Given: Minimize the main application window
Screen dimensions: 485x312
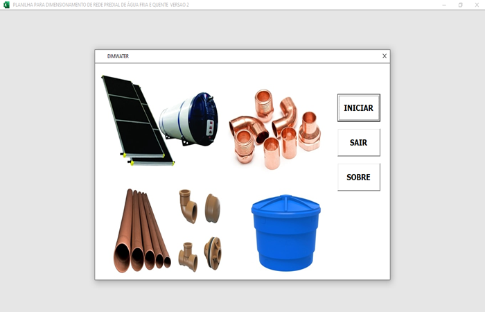Looking at the screenshot, I should coord(444,5).
